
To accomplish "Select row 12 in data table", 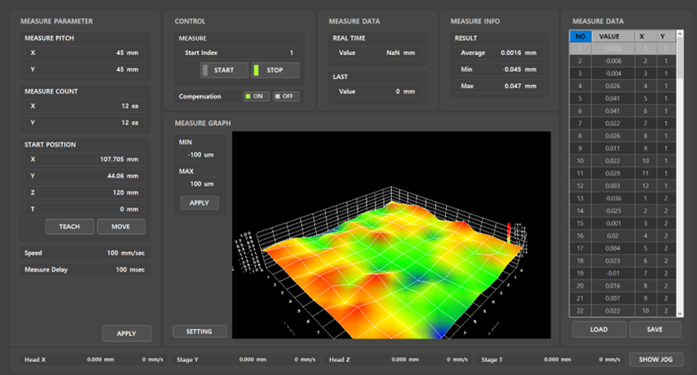I will pos(609,185).
